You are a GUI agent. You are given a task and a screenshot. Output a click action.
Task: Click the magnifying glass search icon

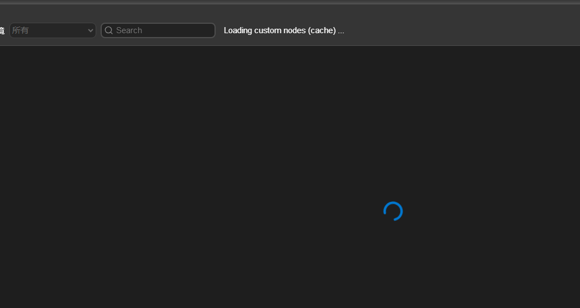[109, 30]
